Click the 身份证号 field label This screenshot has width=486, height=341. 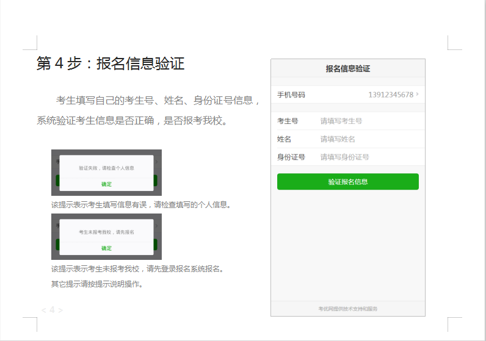click(x=291, y=157)
